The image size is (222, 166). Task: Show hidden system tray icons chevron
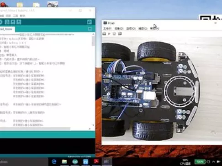(213, 162)
